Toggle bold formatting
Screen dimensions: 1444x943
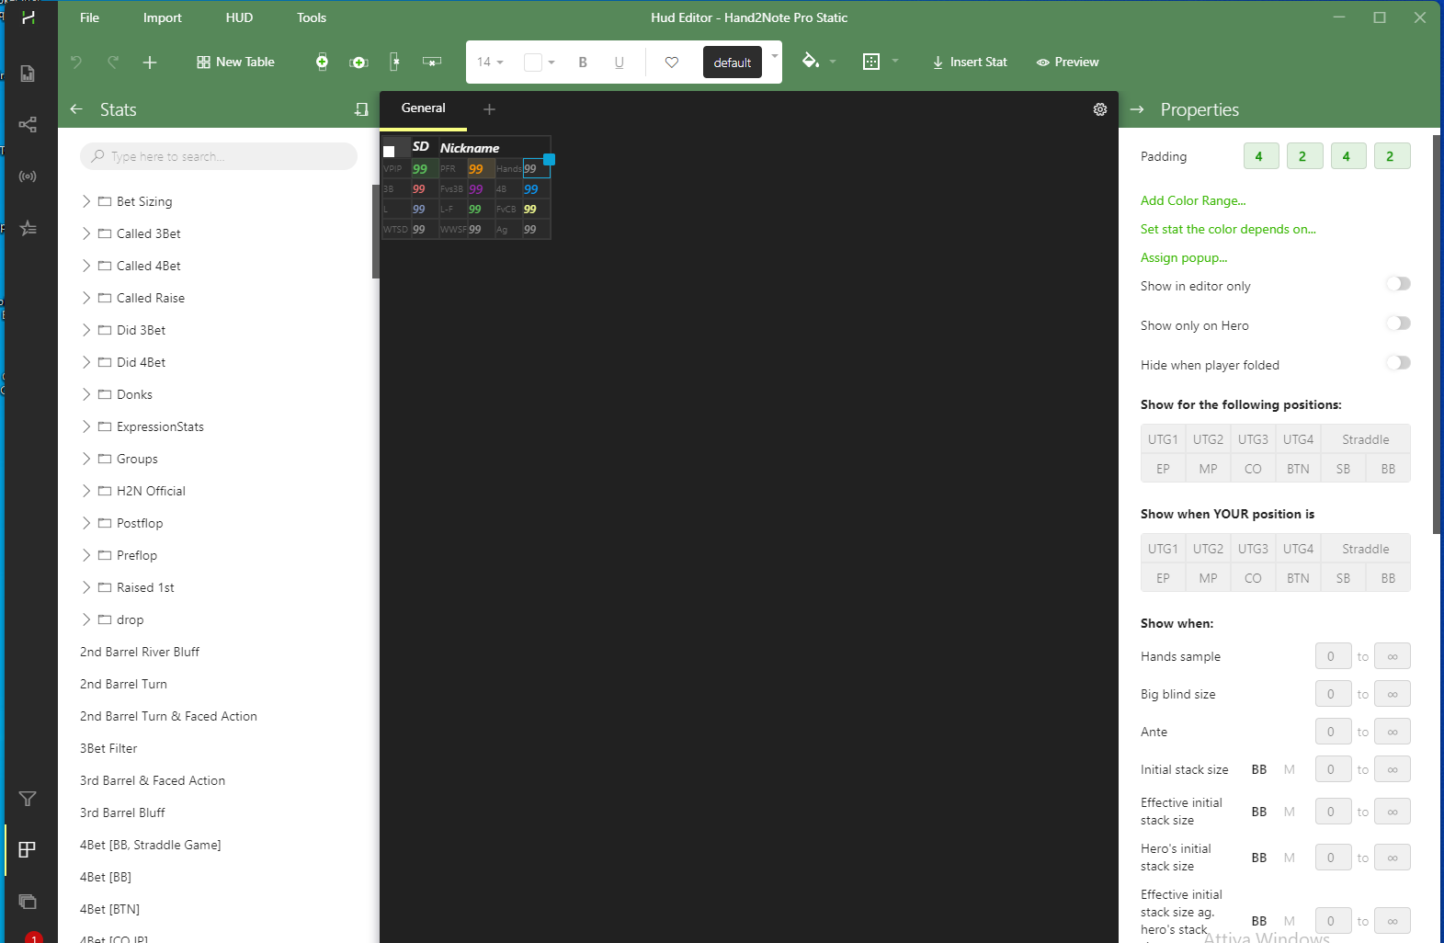(583, 62)
